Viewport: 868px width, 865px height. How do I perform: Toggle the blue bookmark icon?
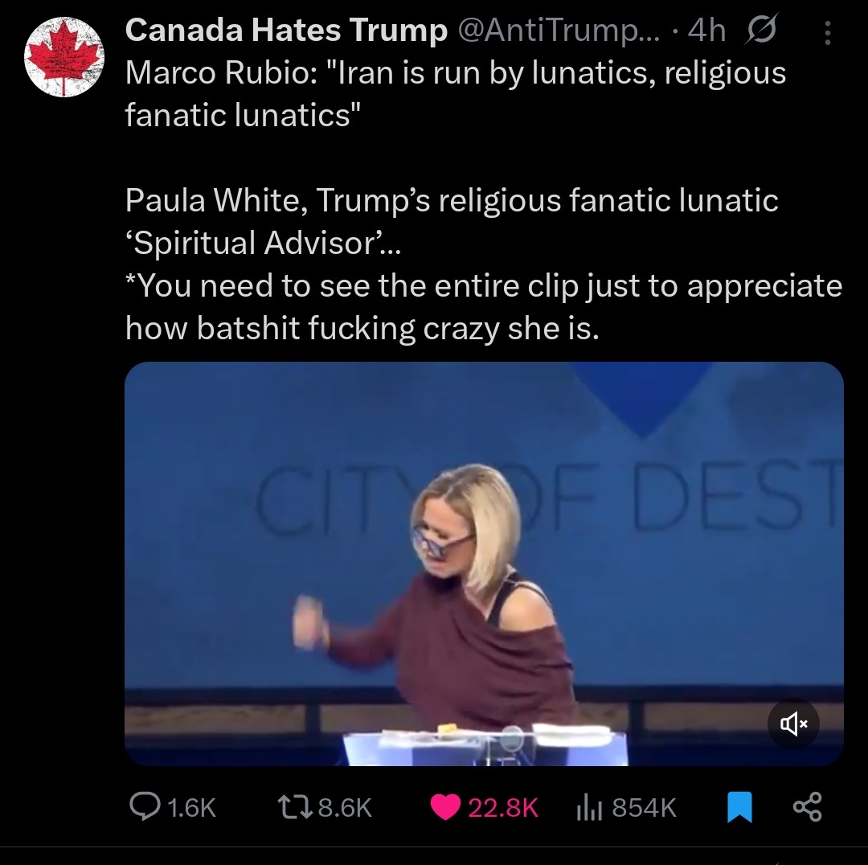pos(739,807)
